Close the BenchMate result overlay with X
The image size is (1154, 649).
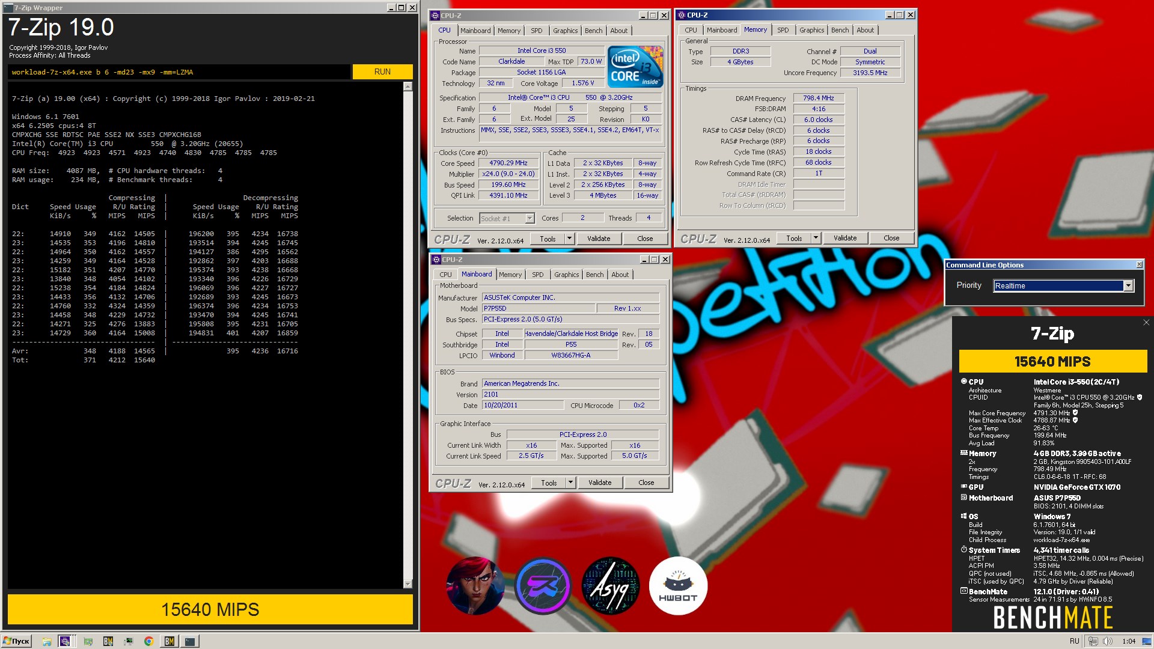click(1146, 323)
